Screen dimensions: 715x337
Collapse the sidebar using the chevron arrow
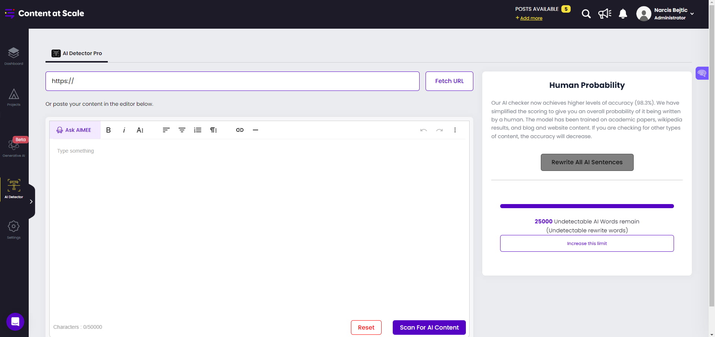pos(31,201)
